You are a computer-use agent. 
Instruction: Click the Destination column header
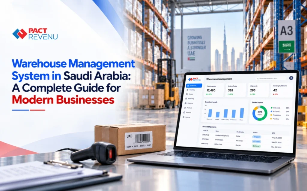240,132
